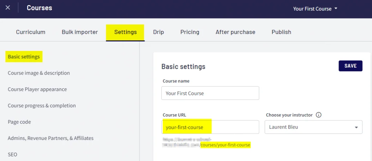Close the Courses editor with X icon
The width and height of the screenshot is (372, 161).
pos(8,8)
